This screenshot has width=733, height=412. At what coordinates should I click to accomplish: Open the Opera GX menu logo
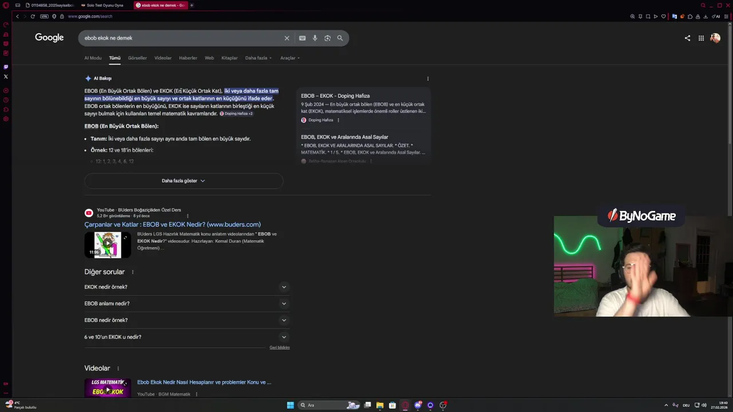(x=5, y=5)
